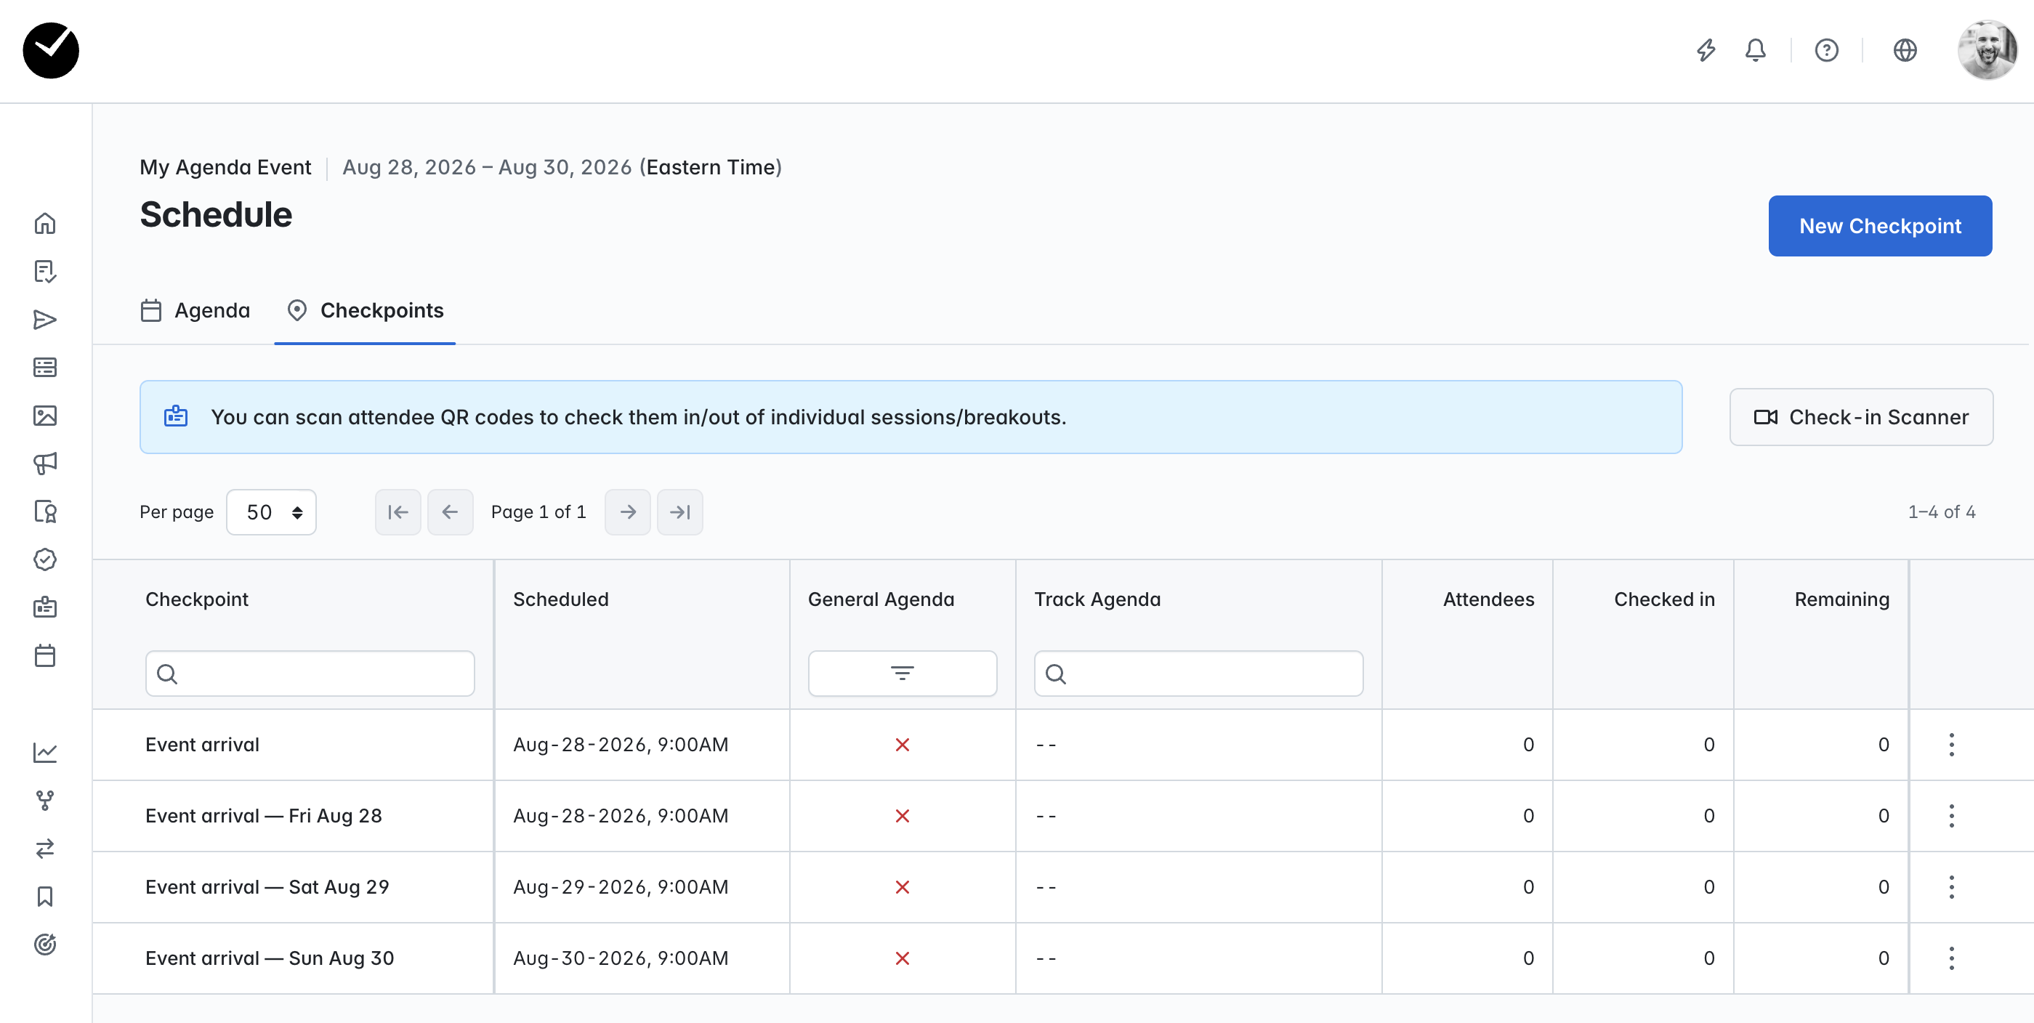Click the Checked in column header
Viewport: 2034px width, 1023px height.
click(x=1663, y=599)
